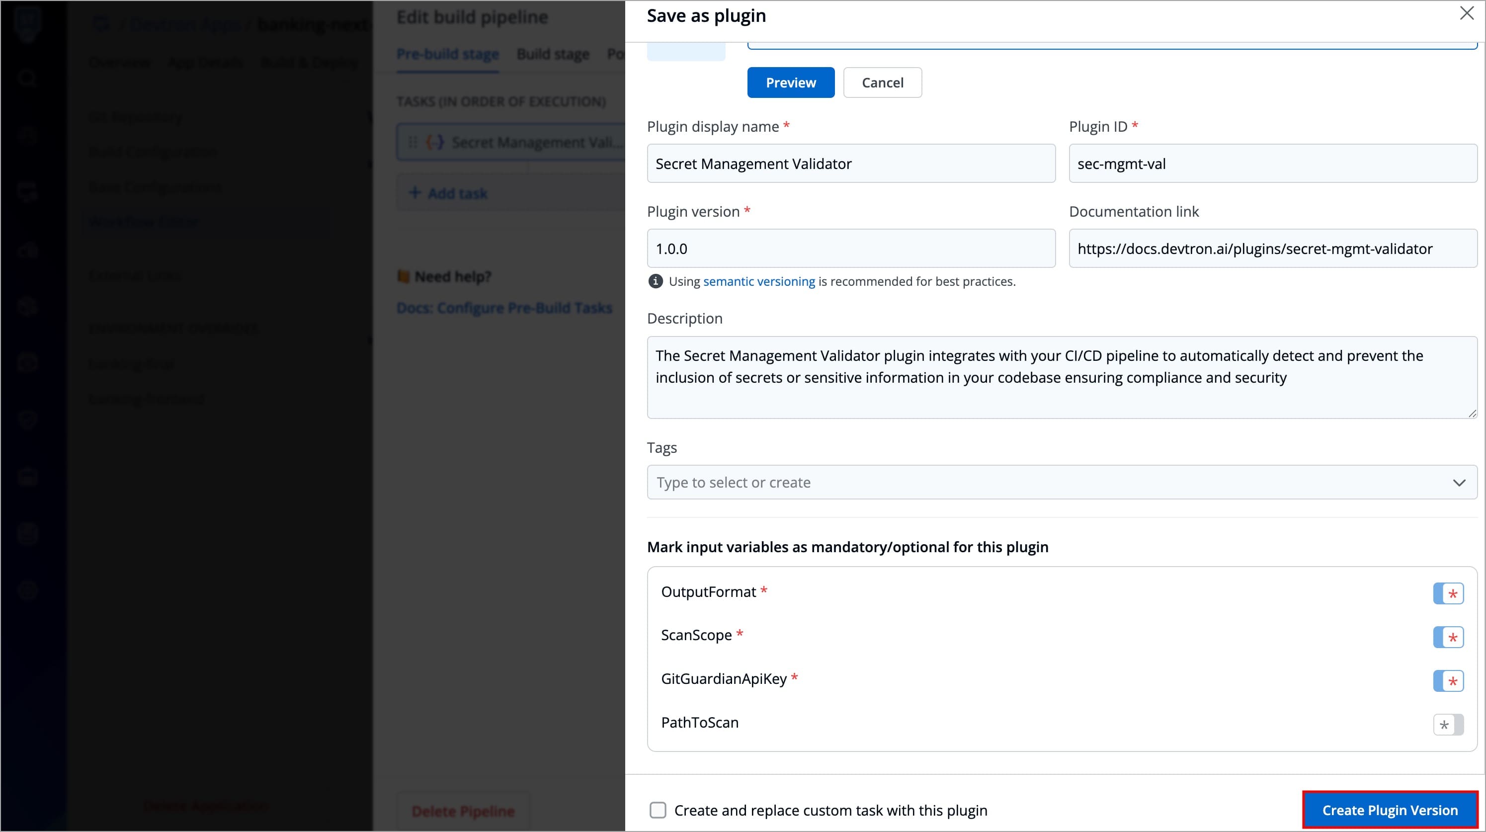Check Create and replace custom task checkbox

pos(658,810)
